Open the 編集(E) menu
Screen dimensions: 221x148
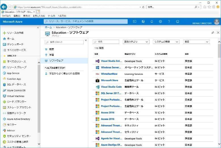[17, 16]
